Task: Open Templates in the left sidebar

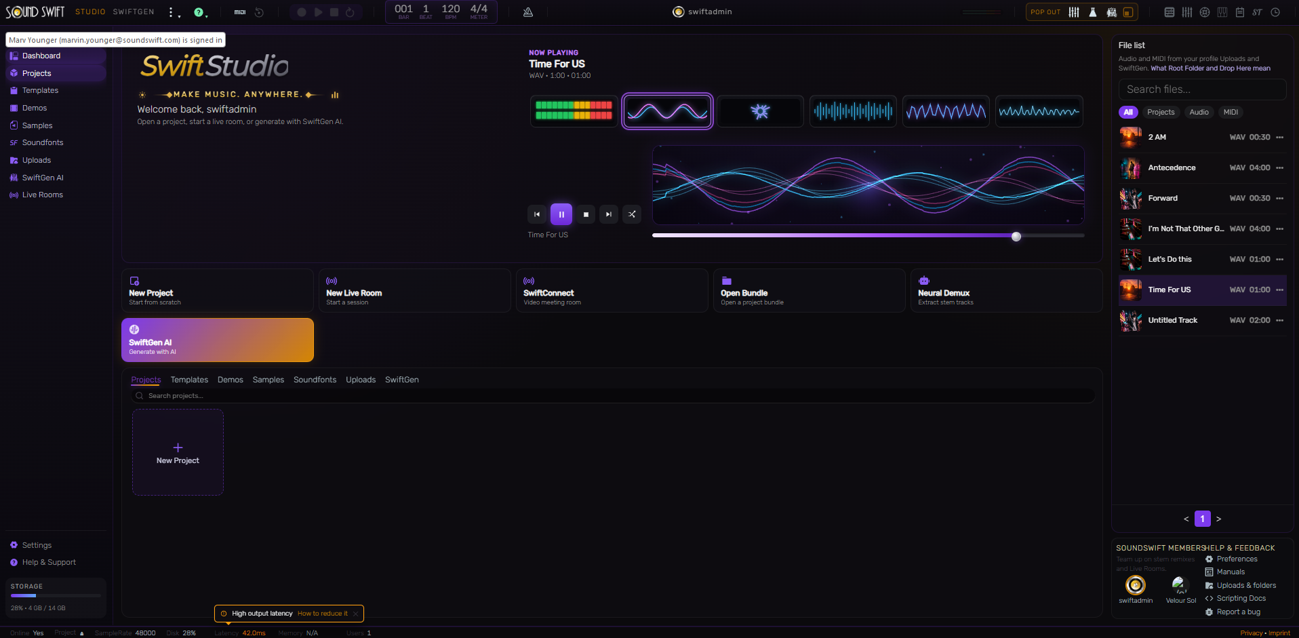Action: coord(56,90)
